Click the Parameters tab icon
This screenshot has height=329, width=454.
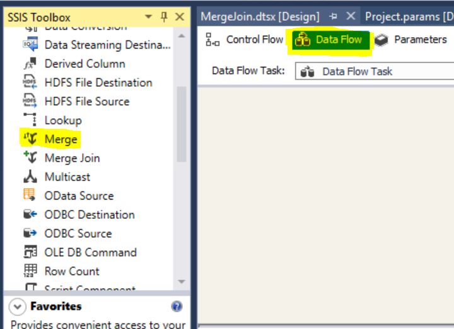tap(381, 40)
